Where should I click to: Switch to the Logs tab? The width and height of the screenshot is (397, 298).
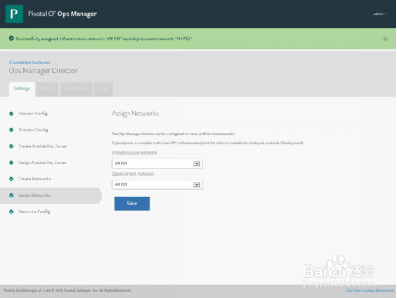click(103, 89)
